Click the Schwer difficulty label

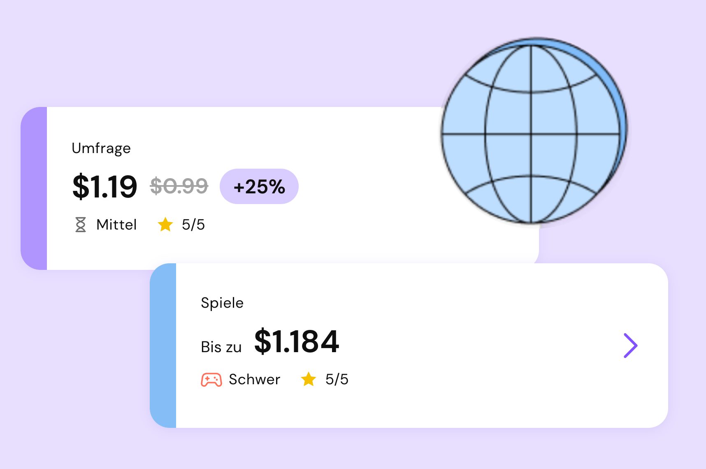(255, 379)
